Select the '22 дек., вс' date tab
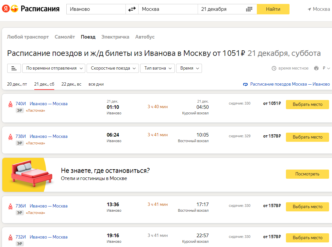332x247 pixels. 71,84
